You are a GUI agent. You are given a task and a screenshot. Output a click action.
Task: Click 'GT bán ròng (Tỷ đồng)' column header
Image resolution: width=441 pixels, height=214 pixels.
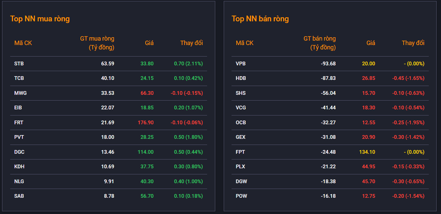[319, 43]
